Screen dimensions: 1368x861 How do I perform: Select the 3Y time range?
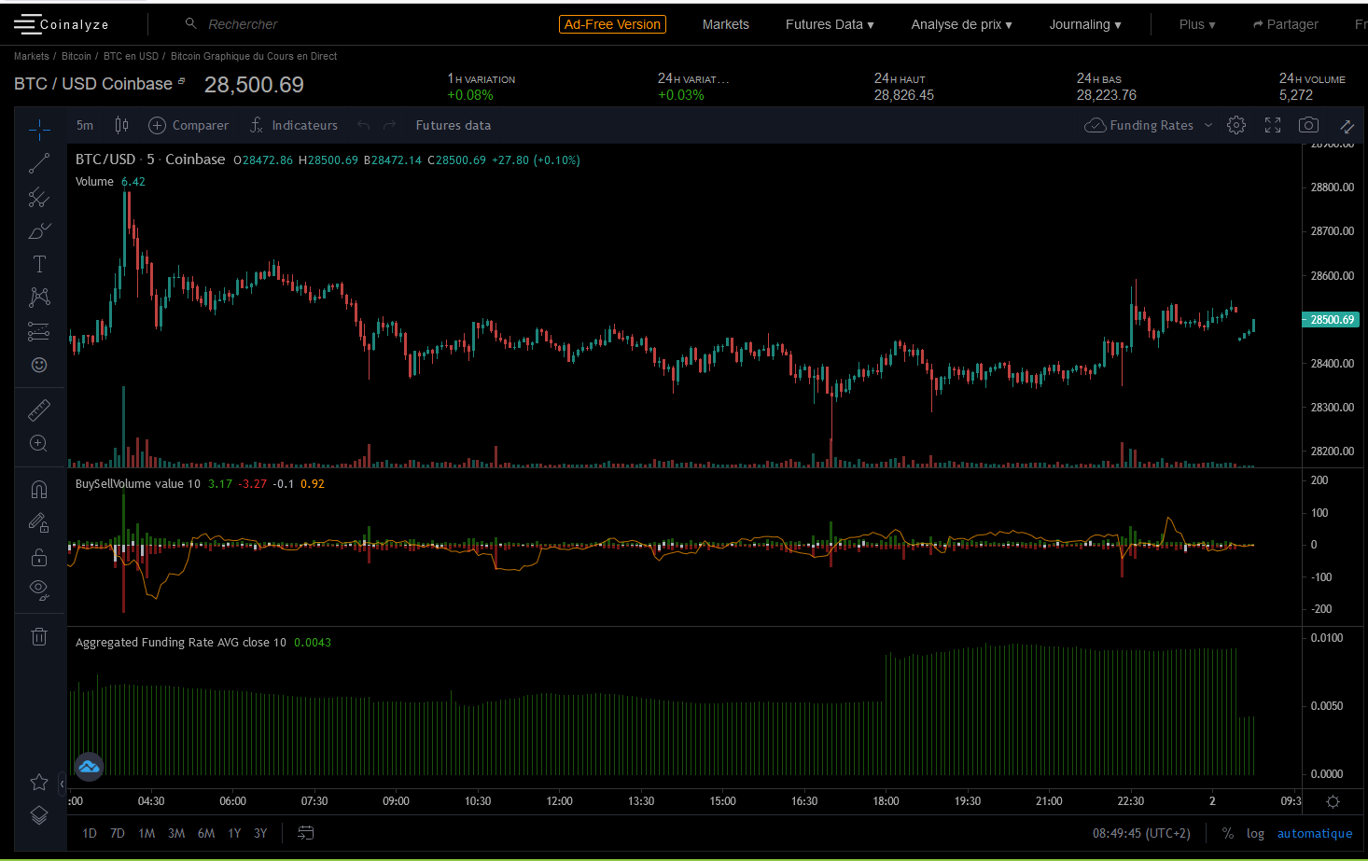coord(260,833)
